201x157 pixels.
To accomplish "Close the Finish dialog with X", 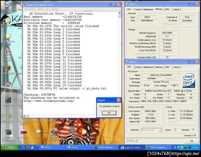I will [119, 100].
